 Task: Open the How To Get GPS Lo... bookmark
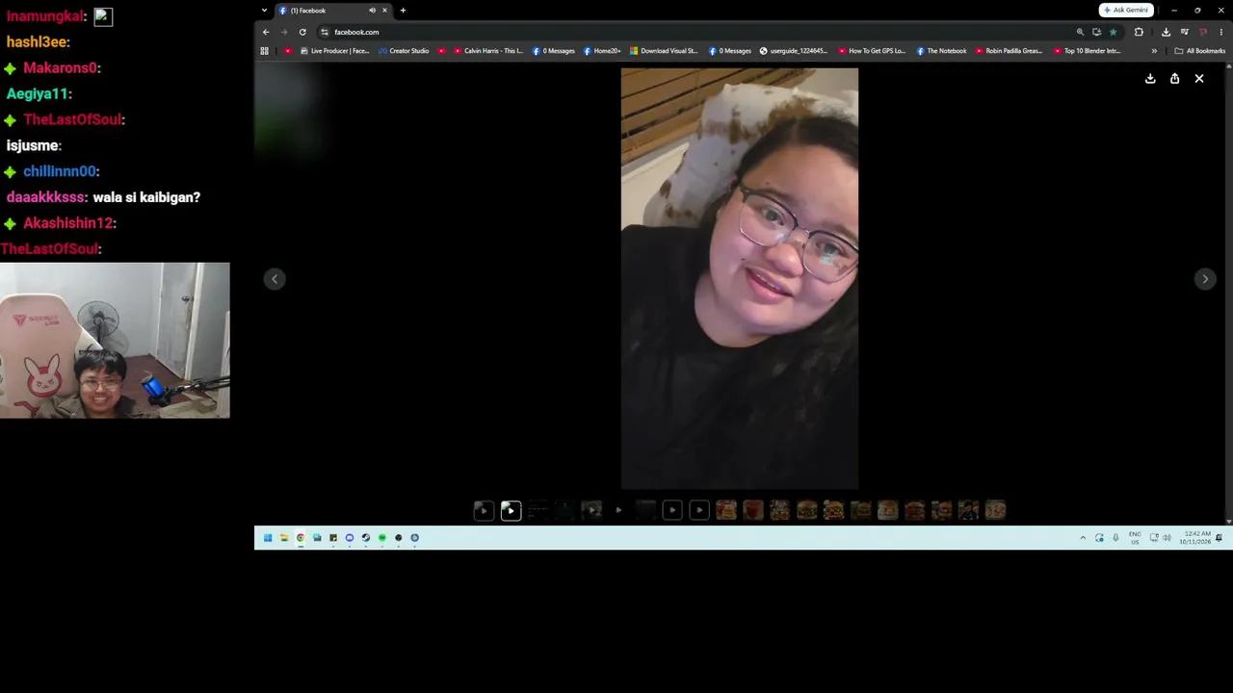872,51
